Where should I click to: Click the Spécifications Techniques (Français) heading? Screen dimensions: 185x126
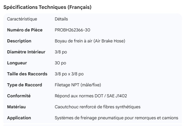(x=47, y=7)
